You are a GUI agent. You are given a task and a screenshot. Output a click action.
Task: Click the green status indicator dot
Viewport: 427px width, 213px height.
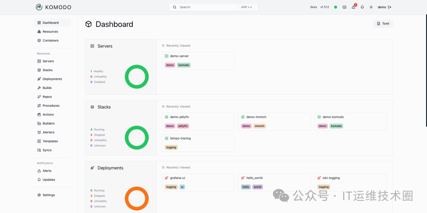pyautogui.click(x=336, y=7)
